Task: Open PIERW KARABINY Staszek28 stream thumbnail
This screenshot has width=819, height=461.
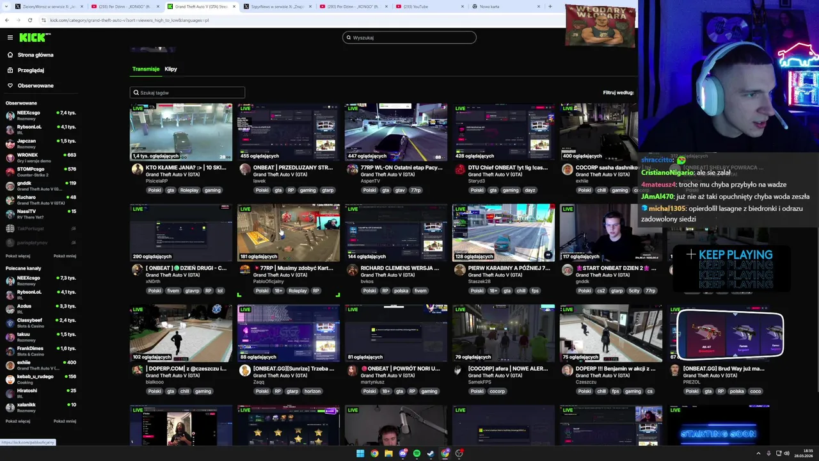Action: 504,232
